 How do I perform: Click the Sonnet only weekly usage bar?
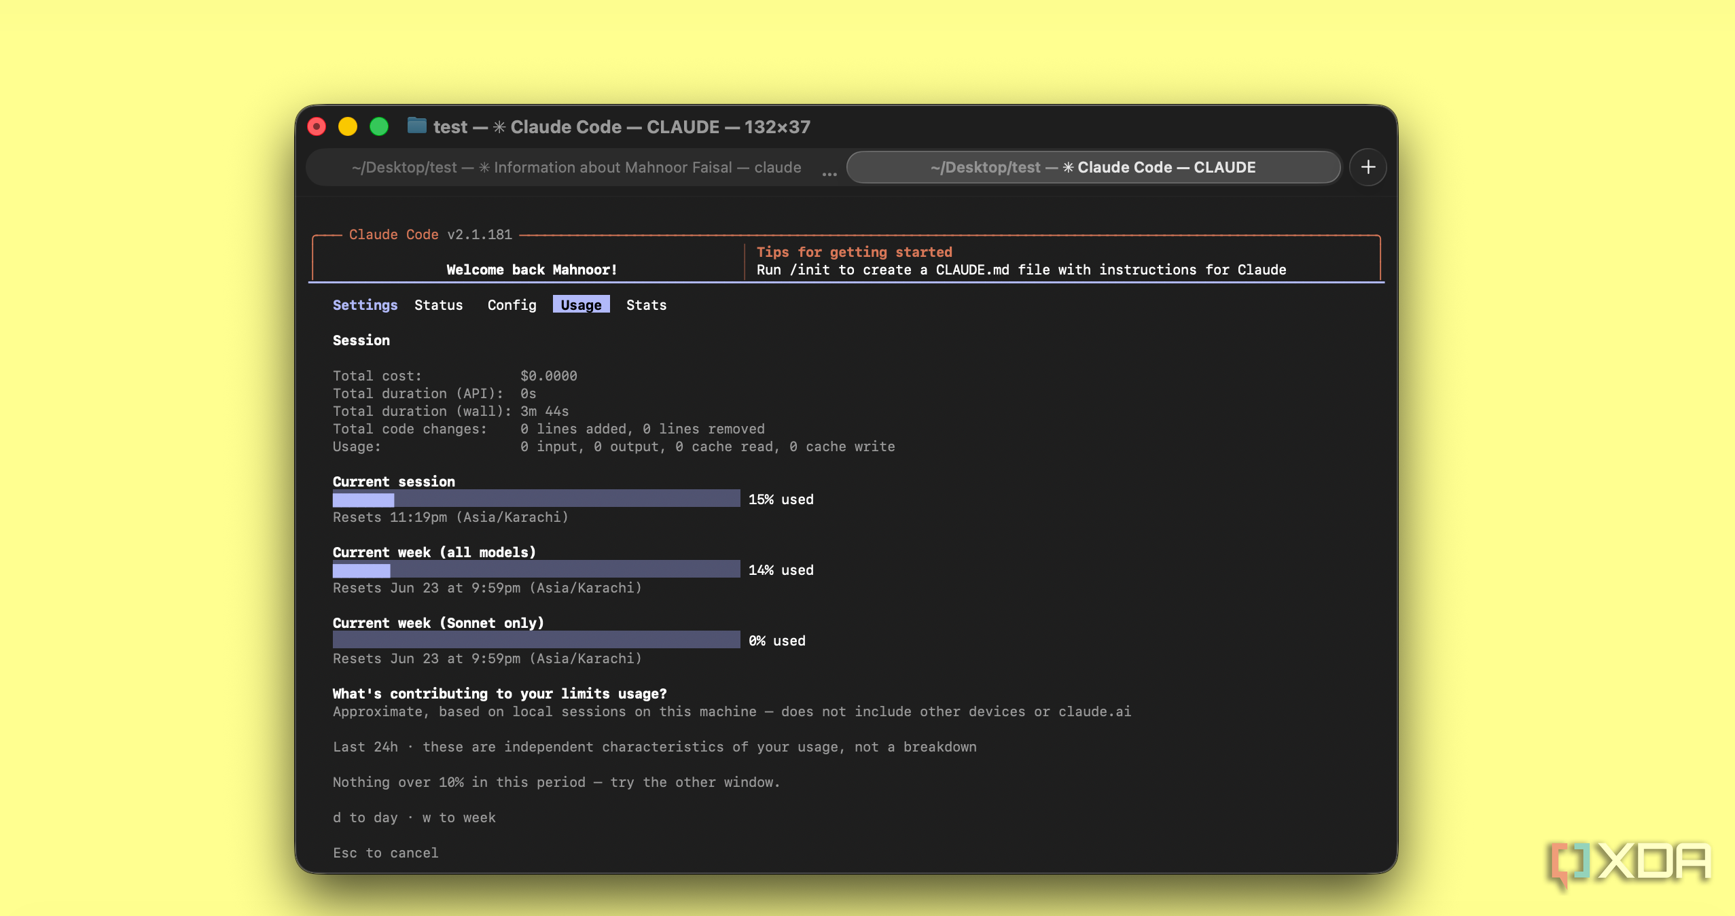(536, 640)
